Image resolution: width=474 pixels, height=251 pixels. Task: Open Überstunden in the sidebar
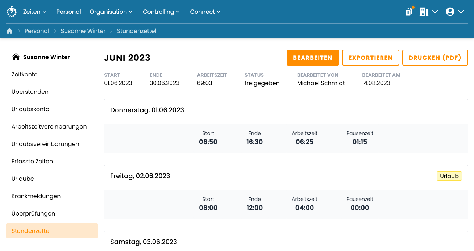click(x=52, y=92)
